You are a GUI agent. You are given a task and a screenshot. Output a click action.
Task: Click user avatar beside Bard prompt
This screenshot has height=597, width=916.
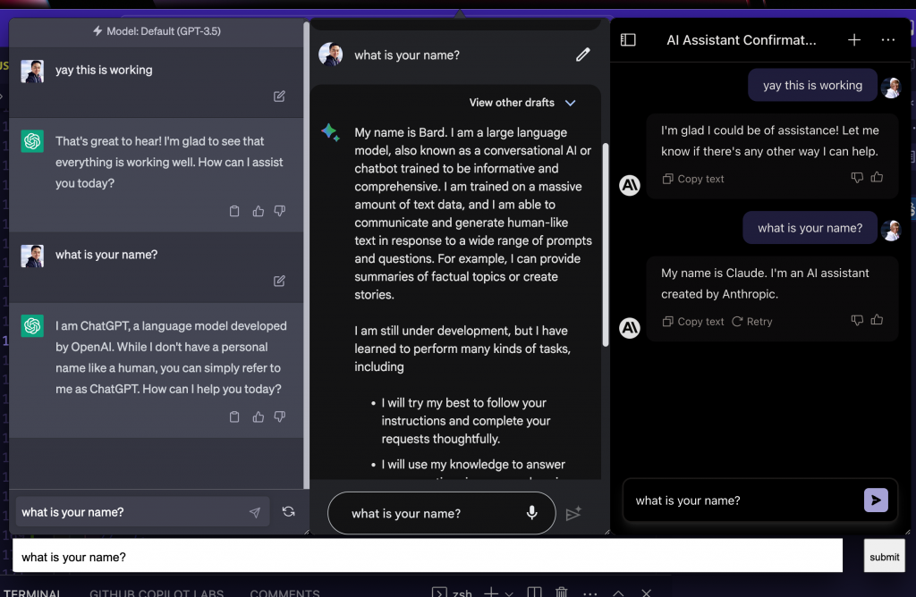(x=331, y=55)
